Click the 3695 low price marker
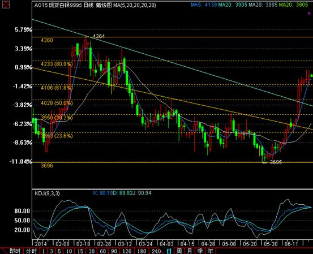 coord(276,162)
